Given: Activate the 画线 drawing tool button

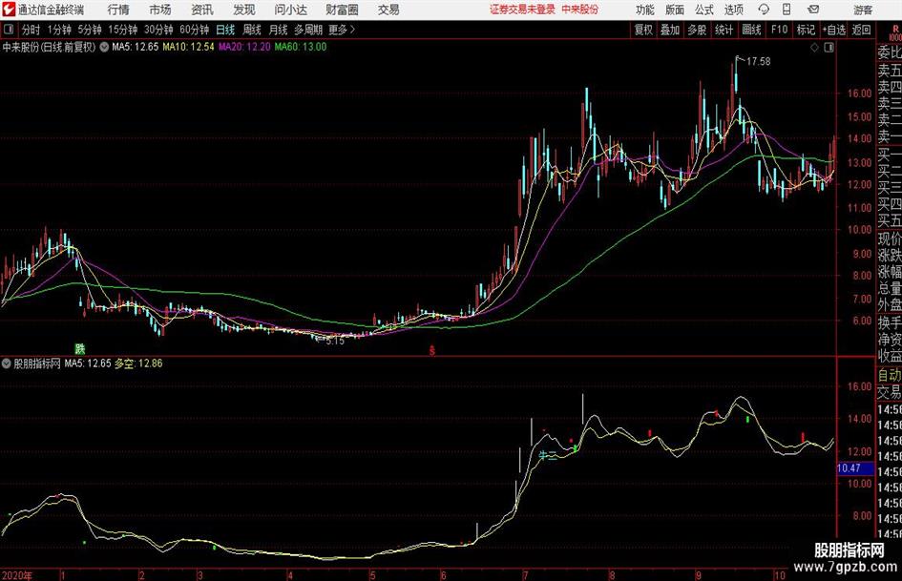Looking at the screenshot, I should 751,30.
